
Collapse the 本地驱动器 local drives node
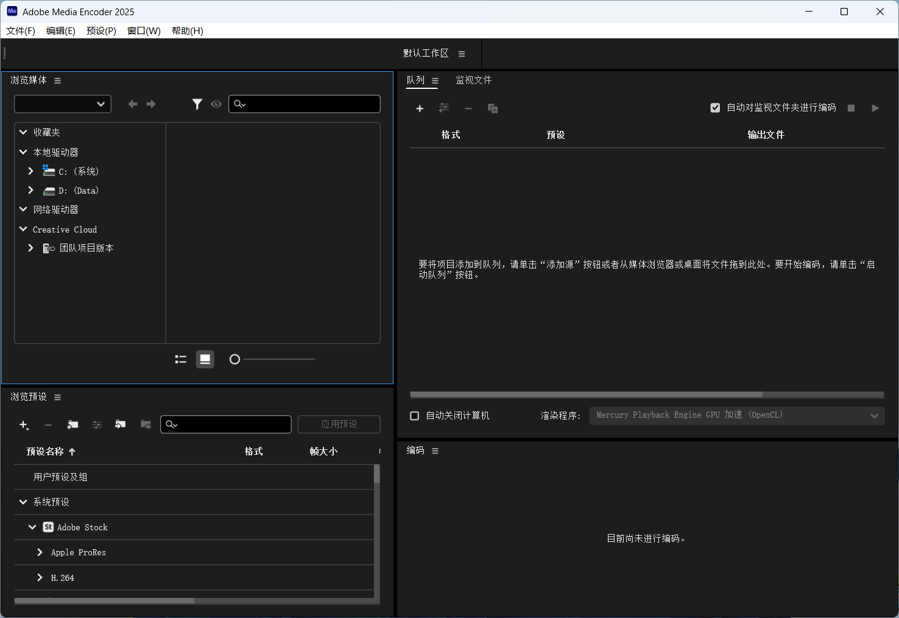23,152
